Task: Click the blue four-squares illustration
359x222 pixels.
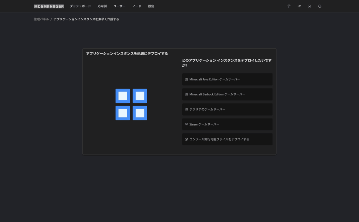Action: coord(131,105)
